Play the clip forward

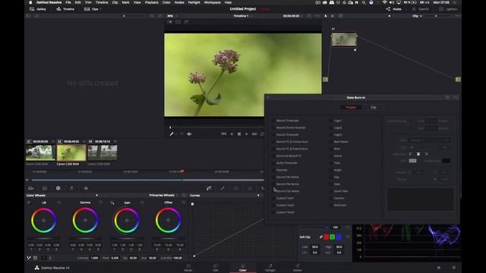pyautogui.click(x=246, y=134)
